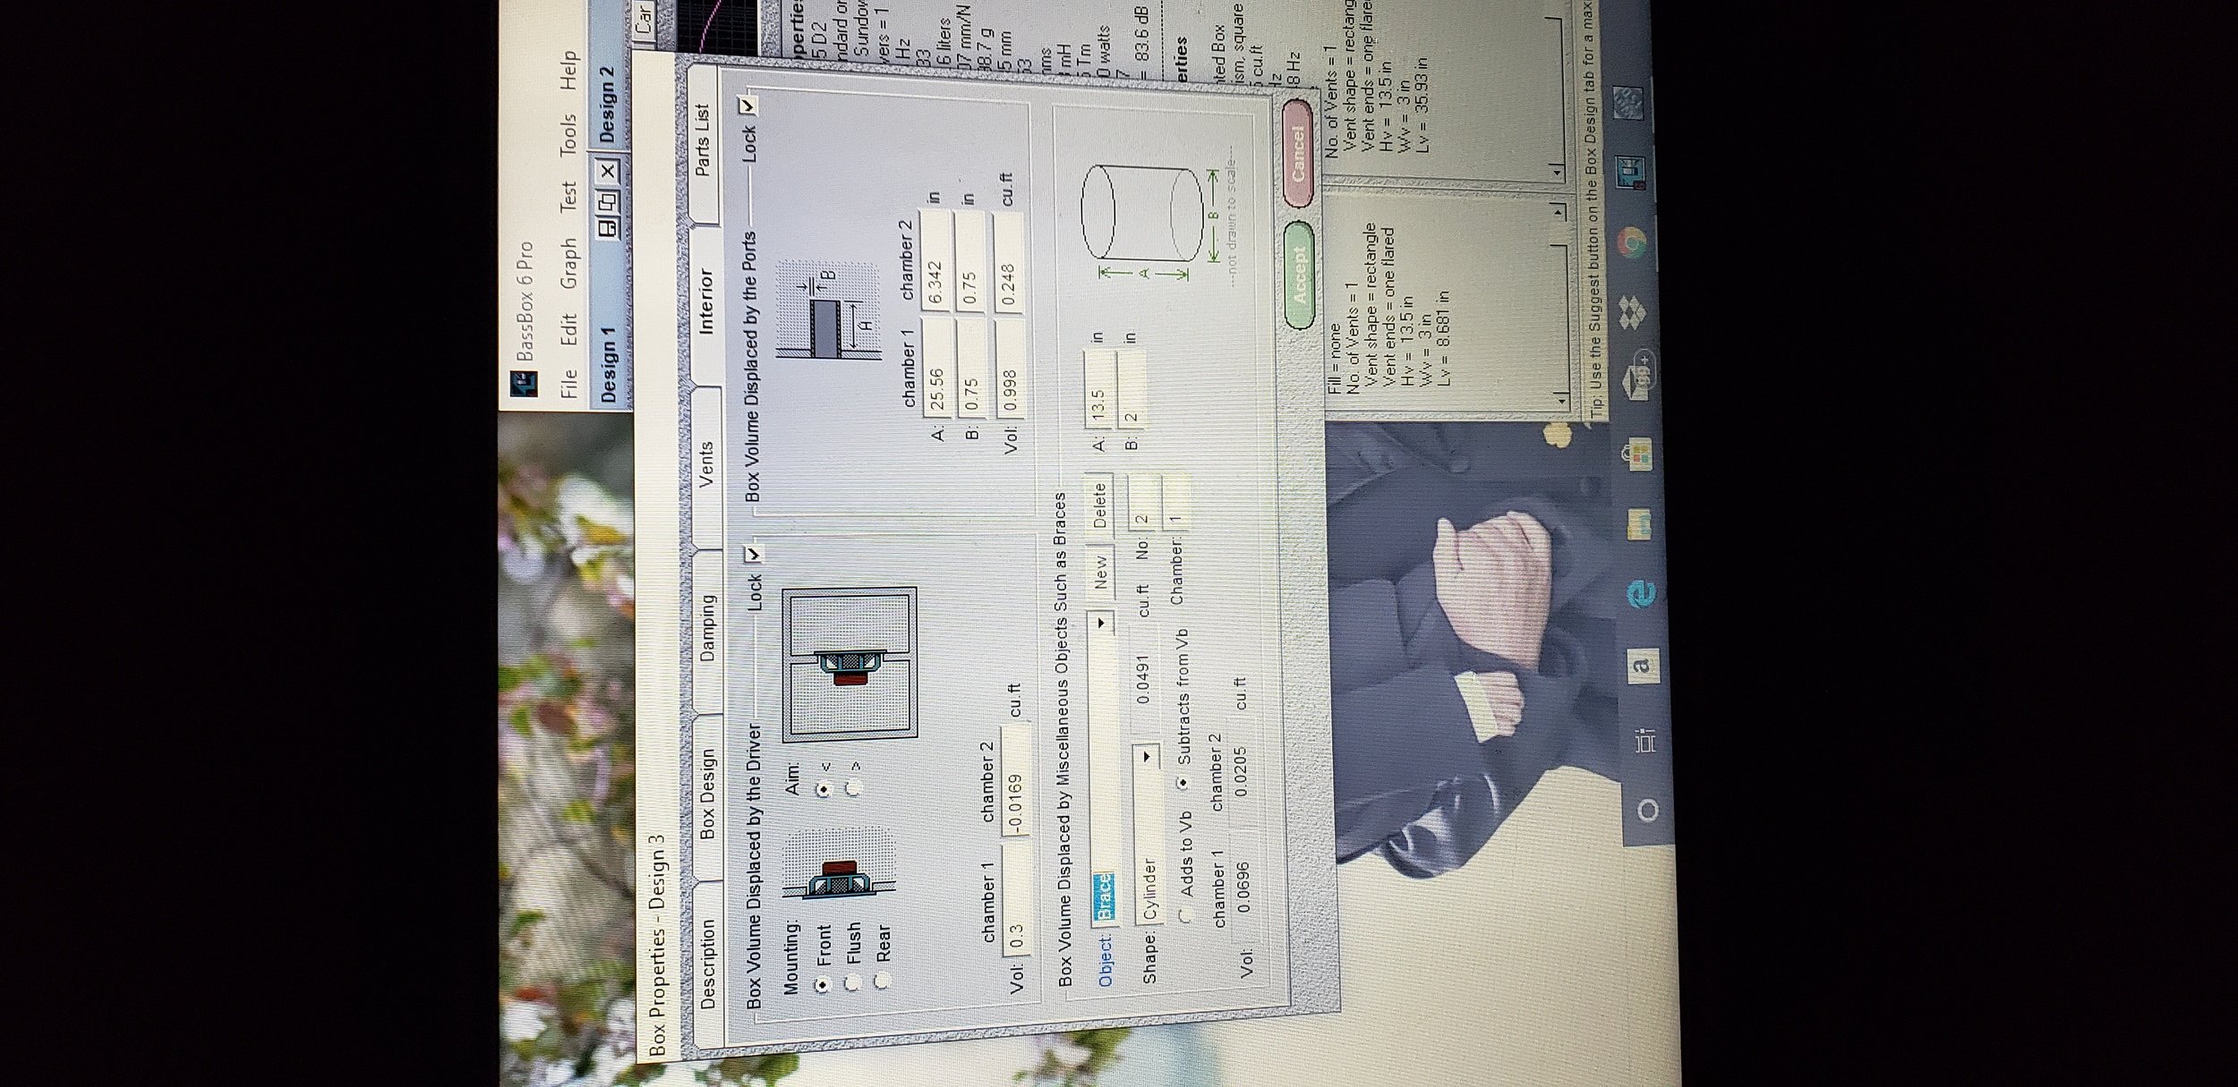2238x1087 pixels.
Task: Open the Tools menu
Action: click(568, 135)
